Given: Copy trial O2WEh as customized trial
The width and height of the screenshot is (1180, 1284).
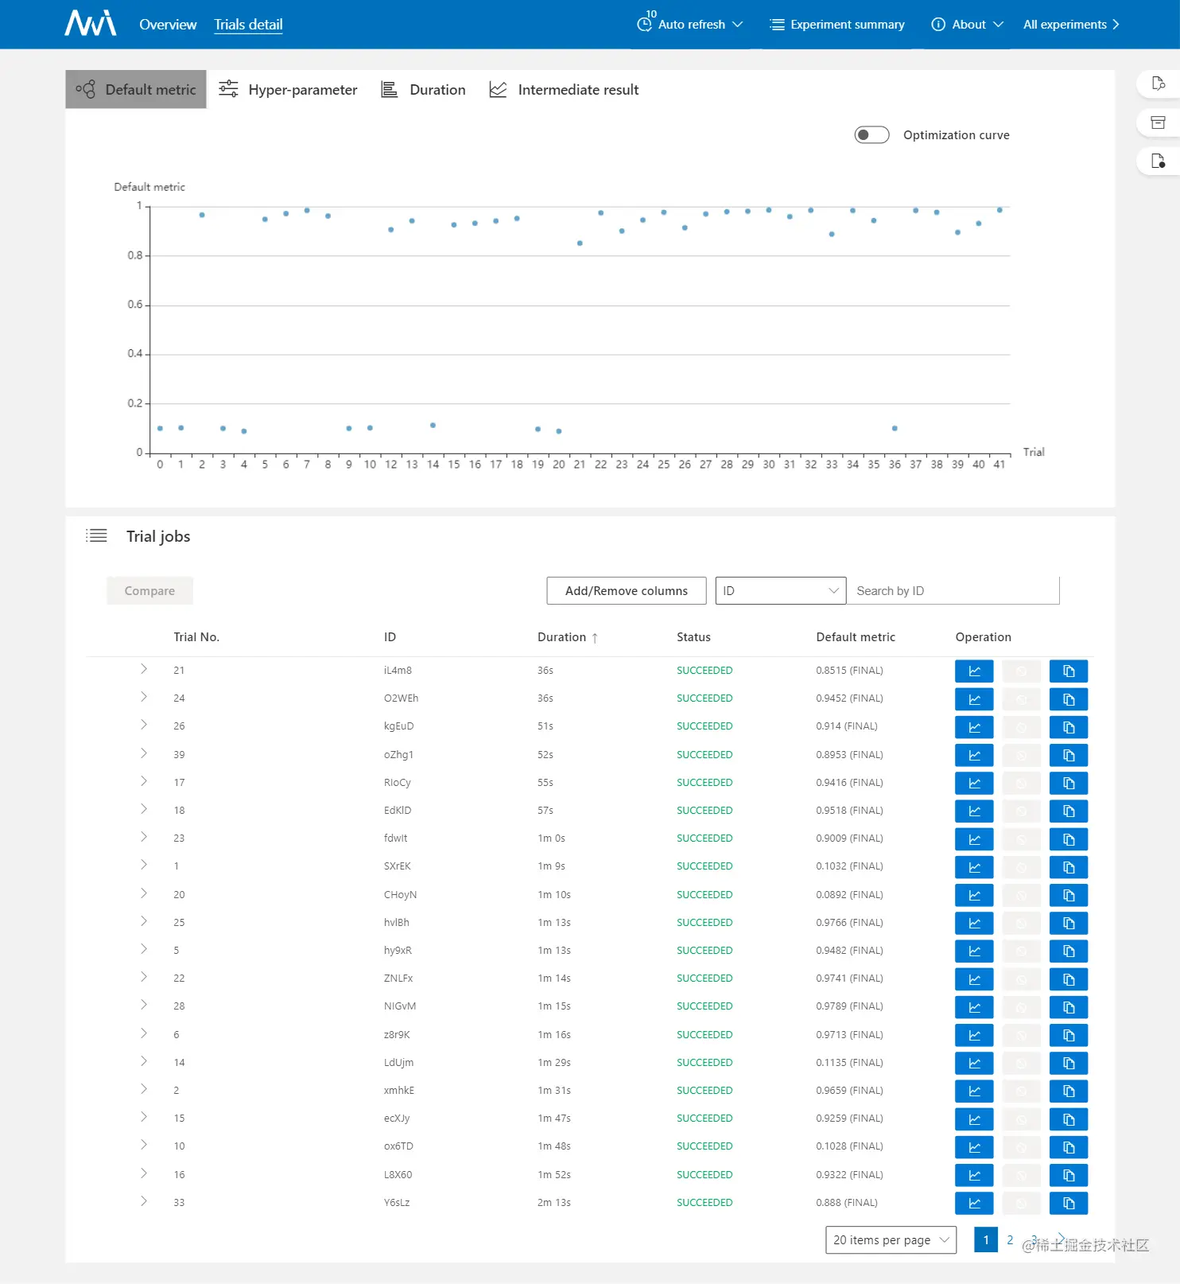Looking at the screenshot, I should 1069,699.
